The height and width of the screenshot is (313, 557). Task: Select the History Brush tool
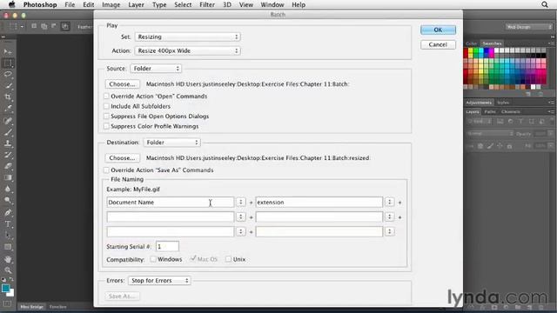click(8, 155)
